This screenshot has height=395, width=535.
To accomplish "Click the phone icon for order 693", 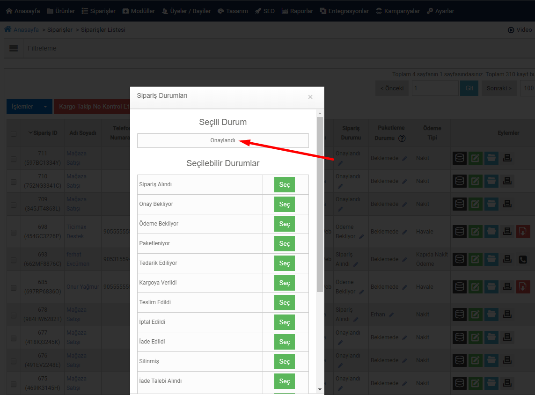I will tap(523, 259).
